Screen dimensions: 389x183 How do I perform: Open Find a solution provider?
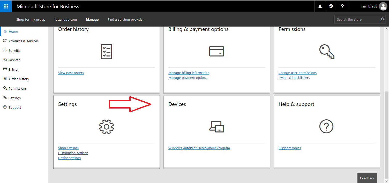[x=126, y=19]
